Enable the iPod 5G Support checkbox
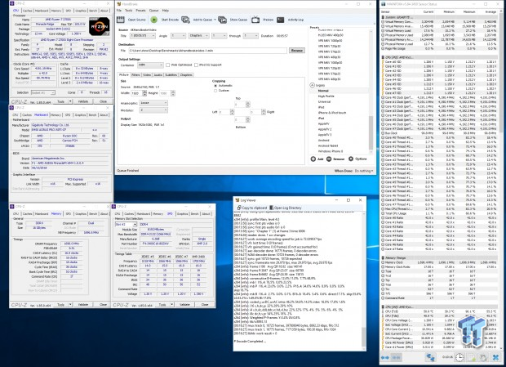Screen dimensions: 506x367 coord(196,65)
